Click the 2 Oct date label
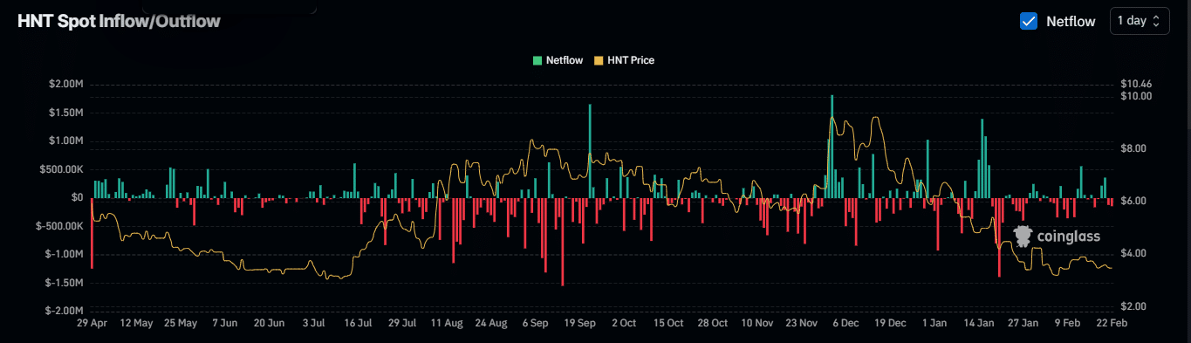Image resolution: width=1191 pixels, height=343 pixels. (x=624, y=323)
